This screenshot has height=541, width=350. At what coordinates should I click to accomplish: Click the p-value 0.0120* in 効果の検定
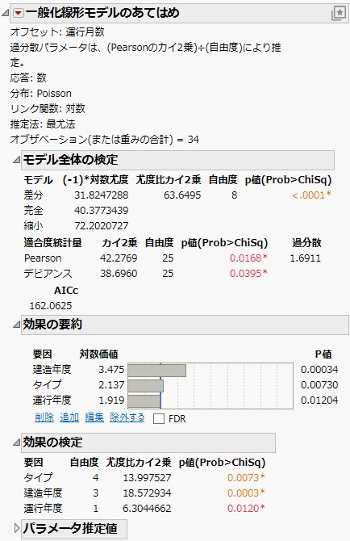tap(246, 508)
